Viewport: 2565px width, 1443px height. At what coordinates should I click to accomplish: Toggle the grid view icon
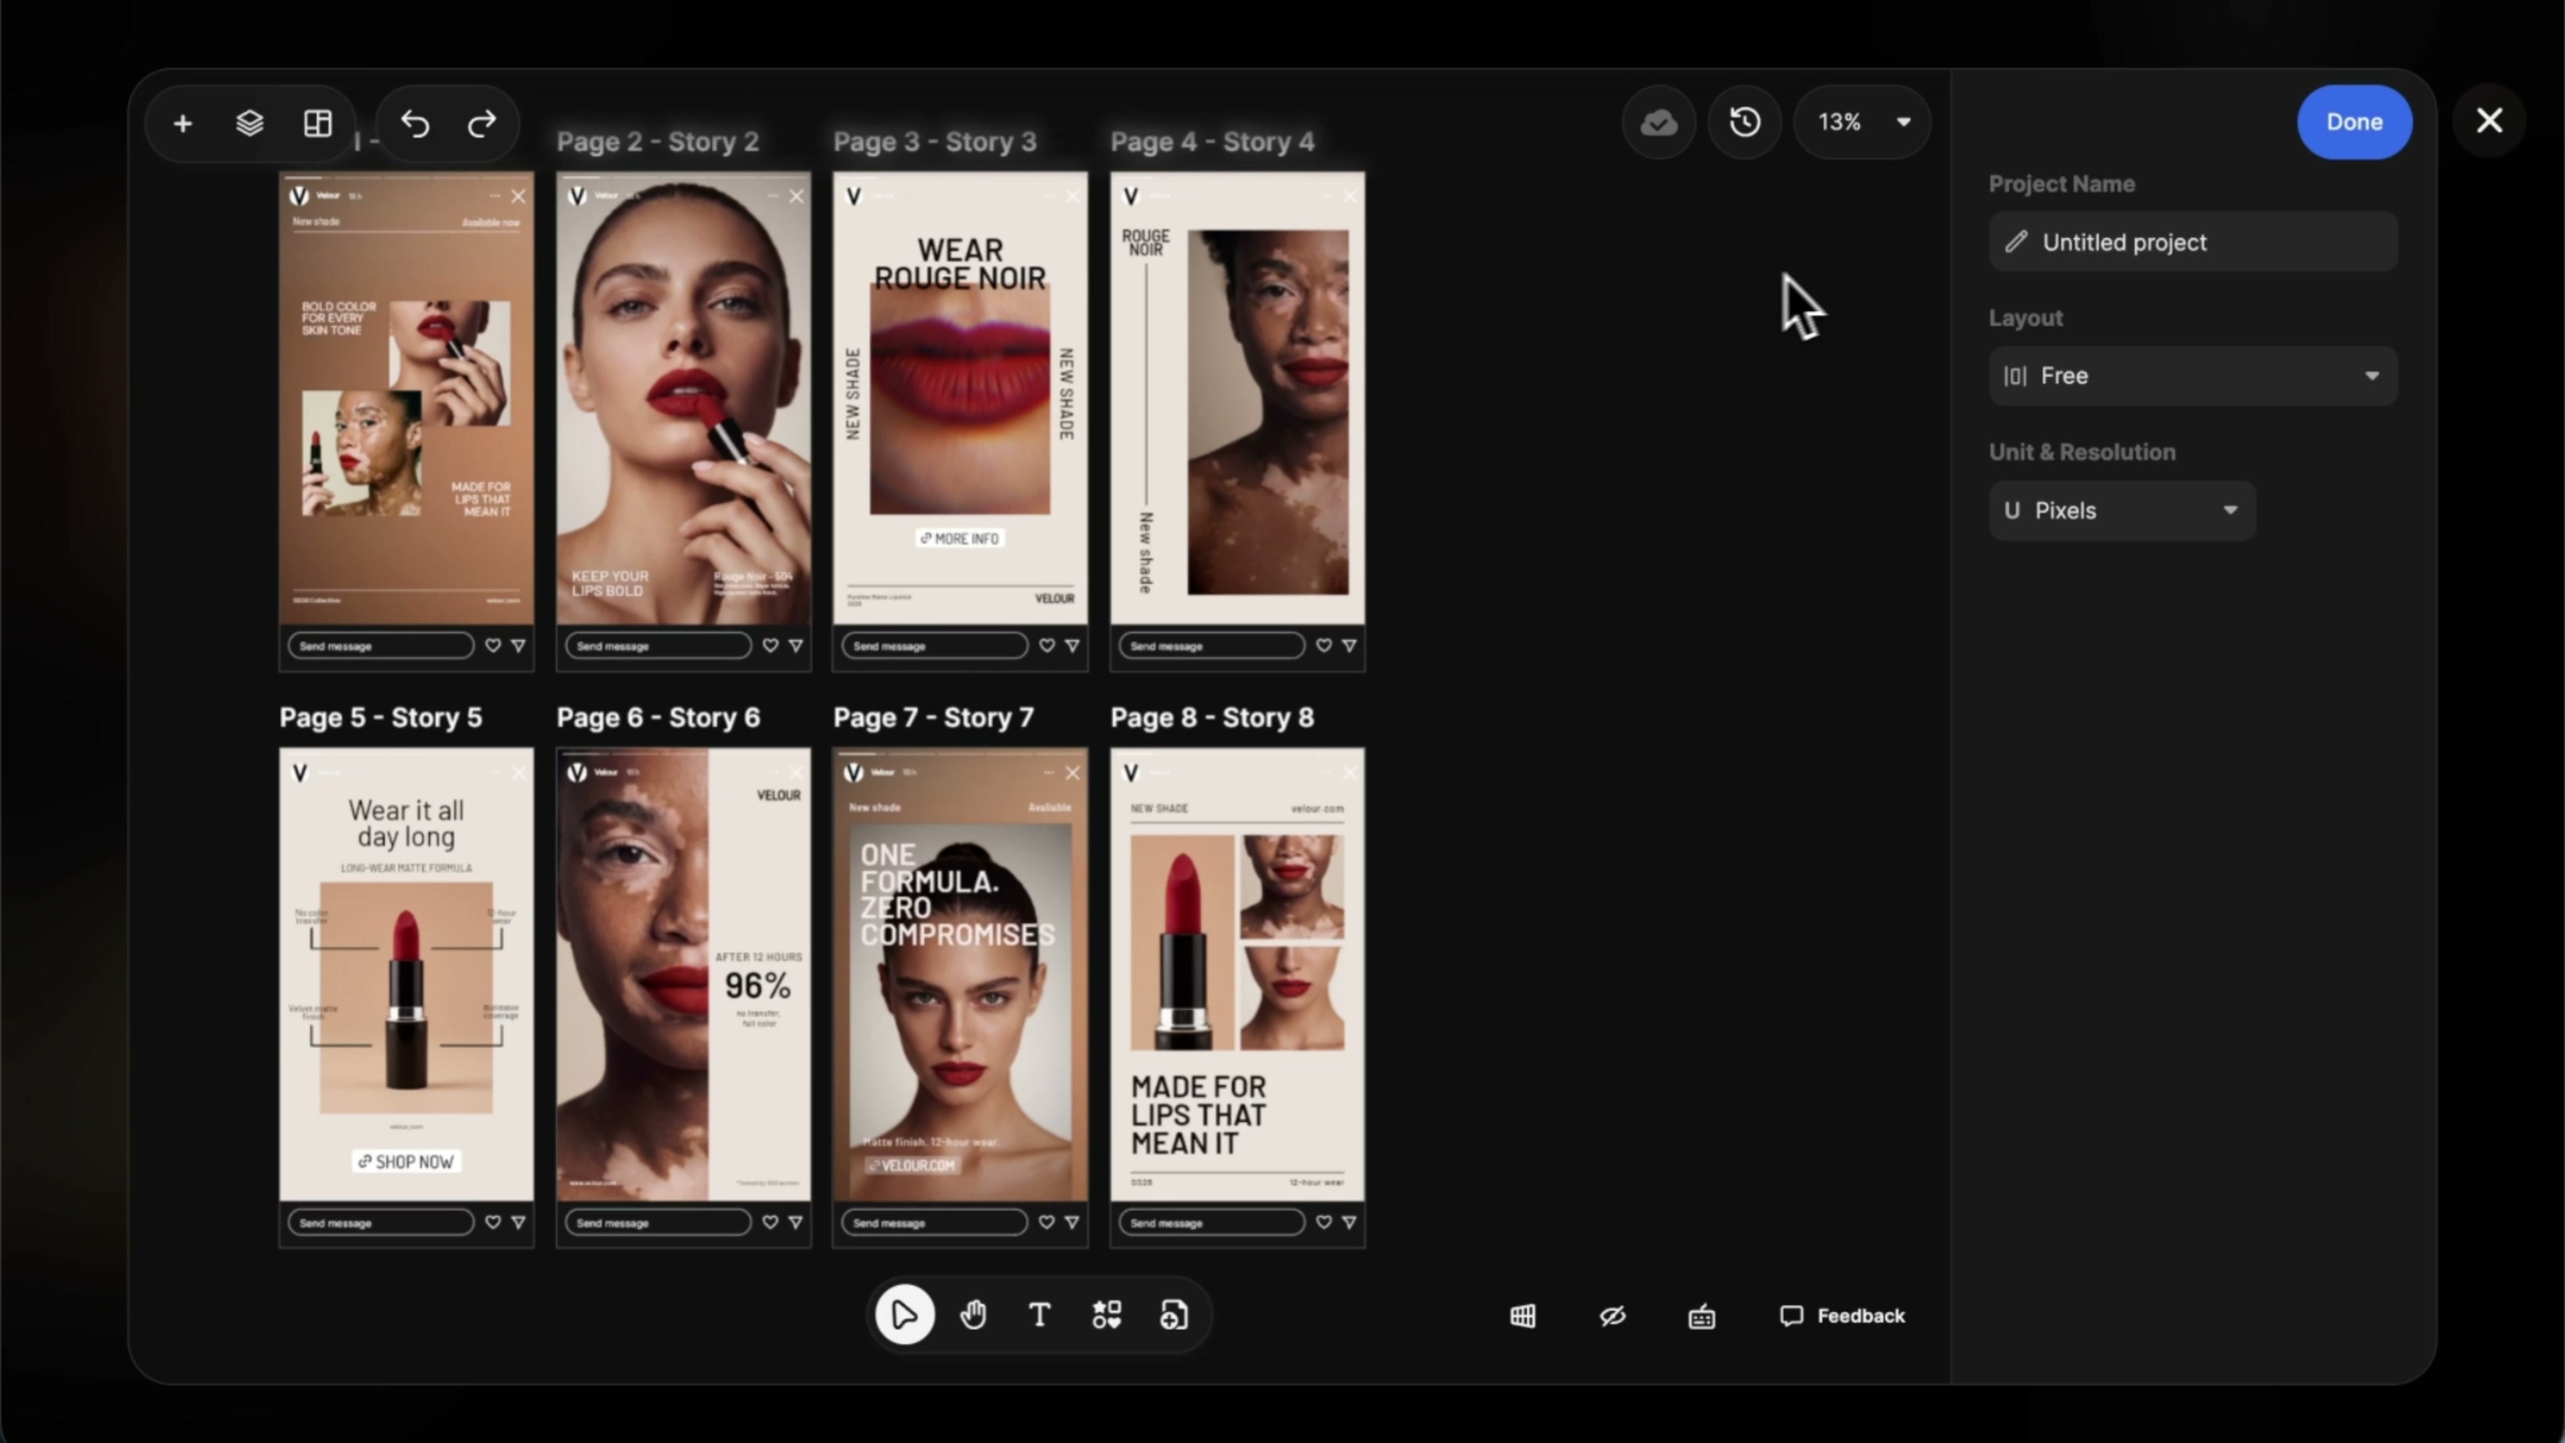1522,1317
